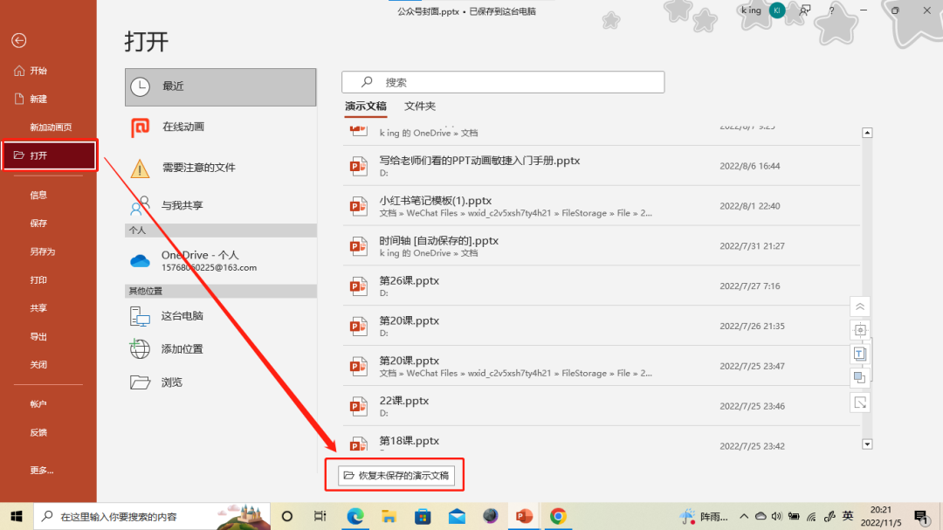Viewport: 943px width, 530px height.
Task: Switch to the 演示文稿 tab
Action: [366, 107]
